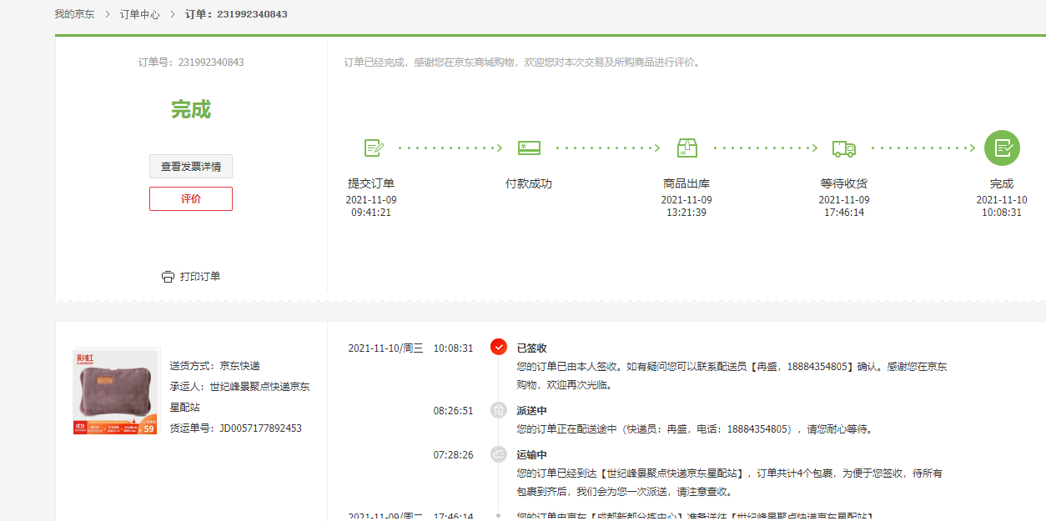
Task: Click 打印订单 link
Action: [200, 277]
